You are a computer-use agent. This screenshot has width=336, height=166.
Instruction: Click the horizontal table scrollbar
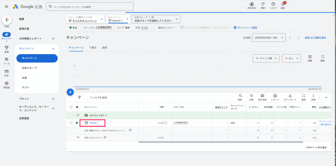(221, 142)
